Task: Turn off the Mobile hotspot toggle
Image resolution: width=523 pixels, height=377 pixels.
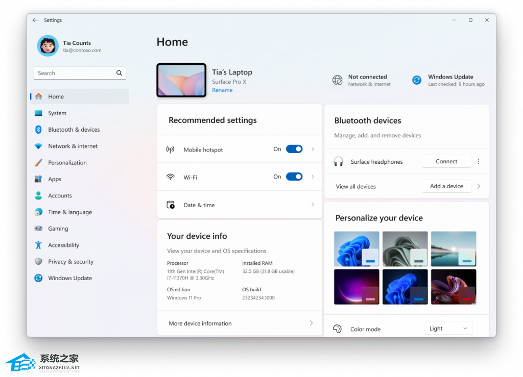Action: (294, 149)
